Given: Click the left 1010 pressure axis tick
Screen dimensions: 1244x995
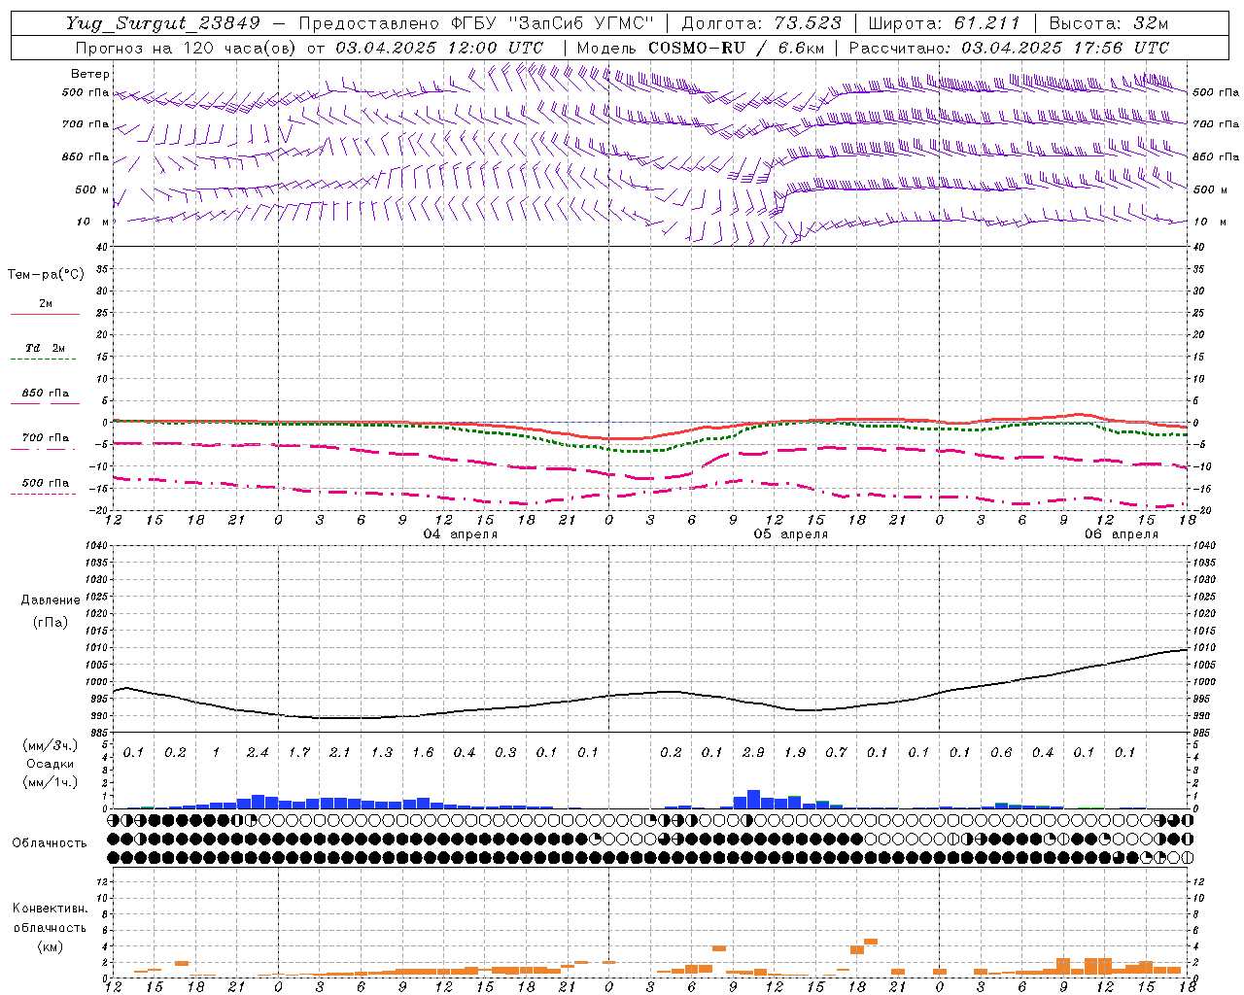Looking at the screenshot, I should (95, 648).
